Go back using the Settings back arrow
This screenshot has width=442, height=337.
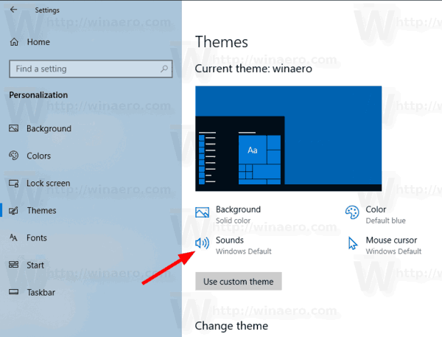point(13,10)
